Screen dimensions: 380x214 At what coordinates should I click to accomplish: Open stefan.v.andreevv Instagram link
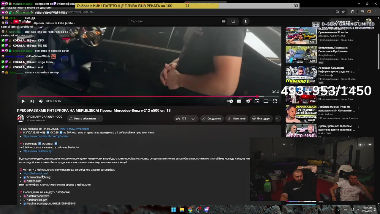pos(36,196)
